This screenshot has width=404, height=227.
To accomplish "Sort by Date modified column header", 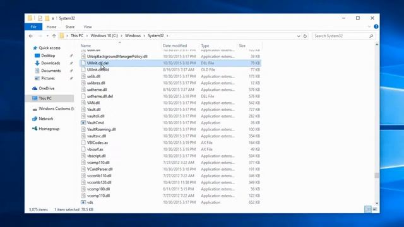I will pos(175,46).
